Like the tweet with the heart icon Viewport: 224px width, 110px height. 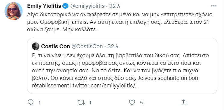(132, 102)
